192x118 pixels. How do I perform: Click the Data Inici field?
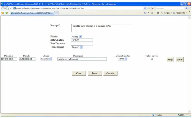[x=9, y=59]
